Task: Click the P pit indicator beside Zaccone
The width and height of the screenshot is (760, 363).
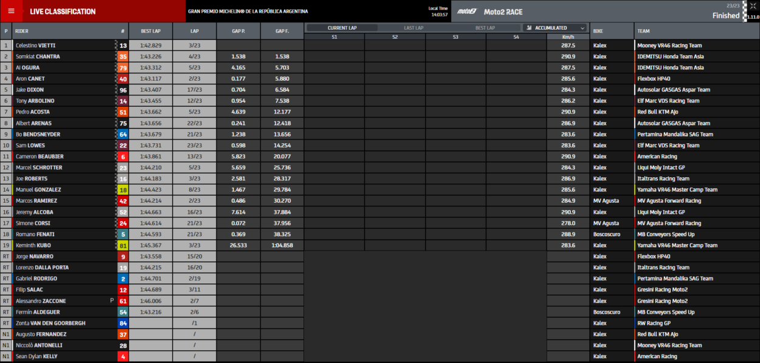Action: pyautogui.click(x=111, y=301)
